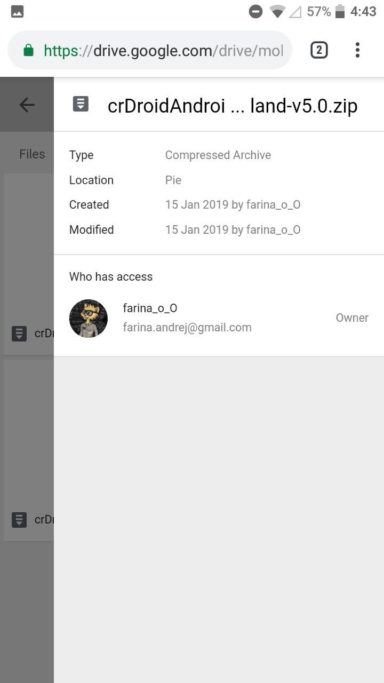Tap farina_o_O profile avatar

coord(89,319)
